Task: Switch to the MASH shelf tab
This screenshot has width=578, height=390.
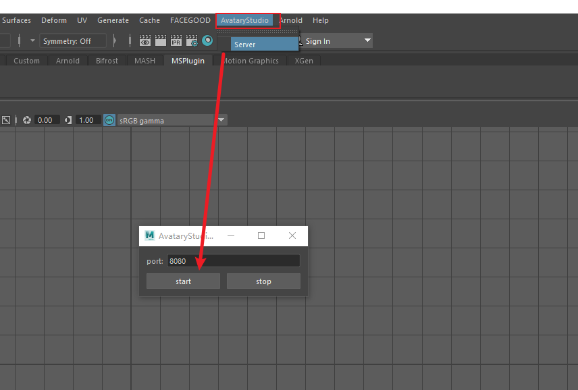Action: [145, 61]
